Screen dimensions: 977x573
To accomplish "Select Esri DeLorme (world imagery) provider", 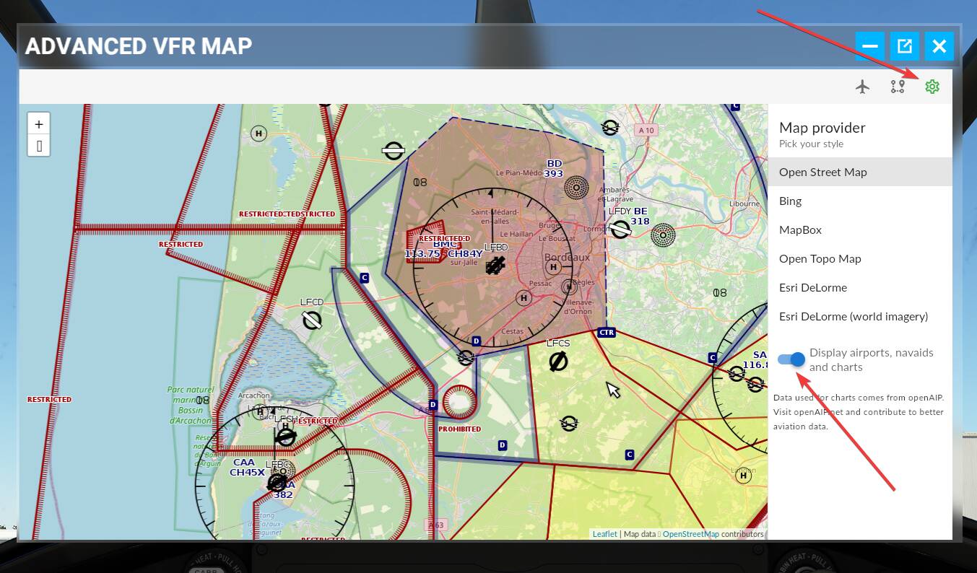I will pyautogui.click(x=855, y=316).
